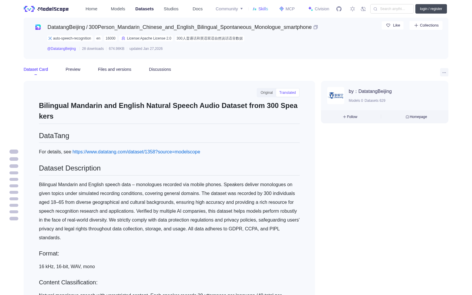Click the MCP diamond icon

281,9
